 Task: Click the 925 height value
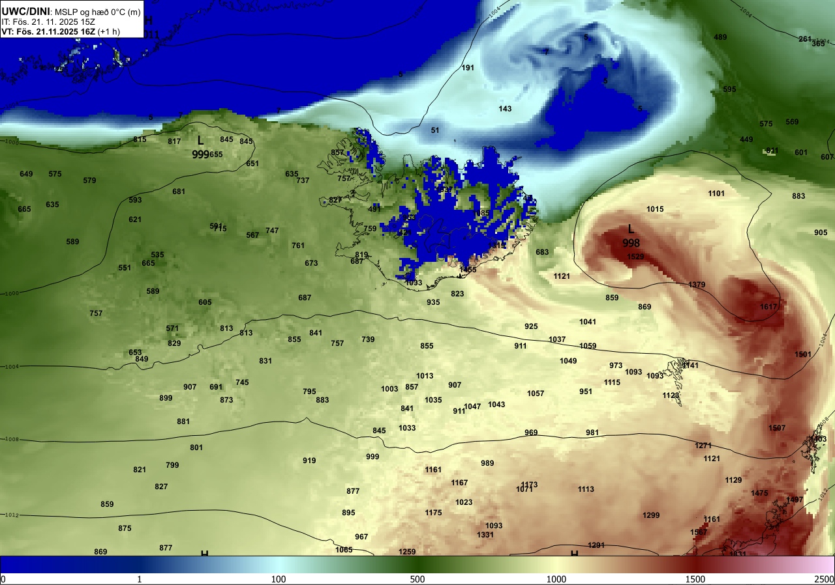coord(531,326)
